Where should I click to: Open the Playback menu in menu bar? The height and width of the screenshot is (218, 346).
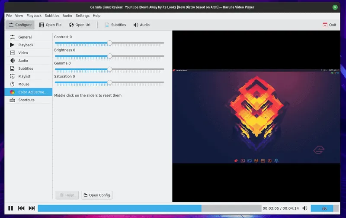tap(34, 16)
